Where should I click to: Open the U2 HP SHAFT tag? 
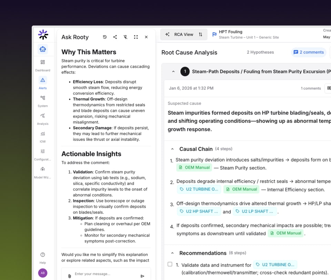199,211
